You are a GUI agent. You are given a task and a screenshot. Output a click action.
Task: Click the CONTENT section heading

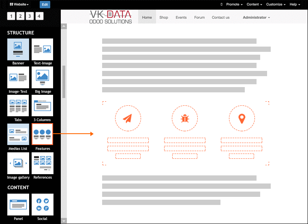tap(18, 188)
